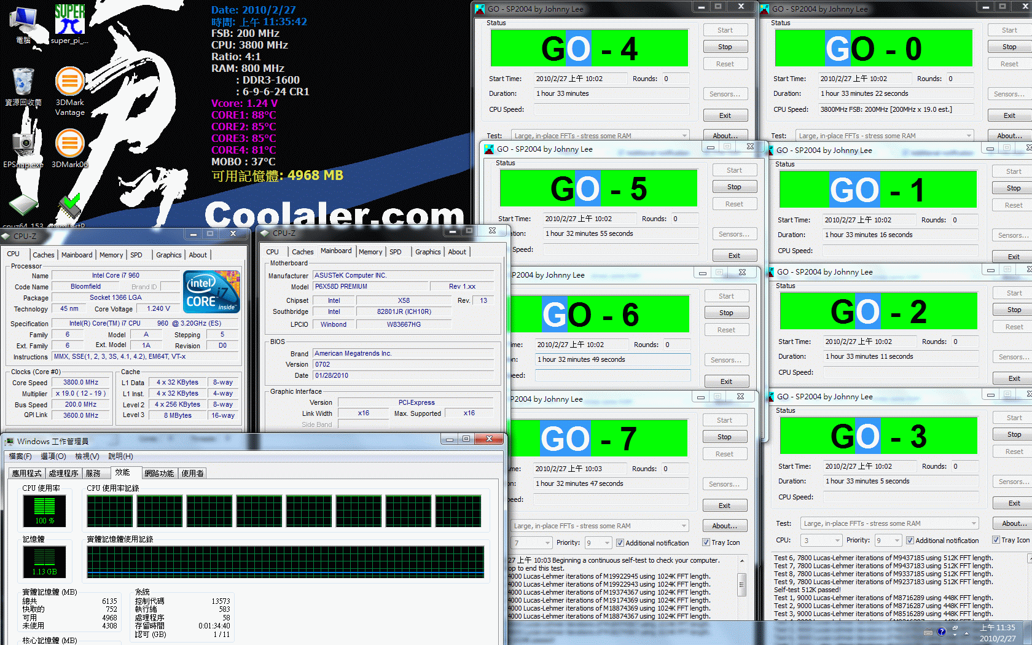Click Stop in the GO - 6 window
The image size is (1032, 645).
point(726,313)
